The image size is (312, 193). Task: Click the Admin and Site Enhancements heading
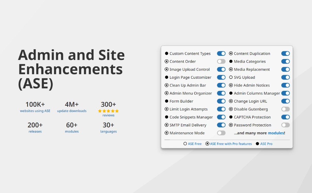(x=71, y=69)
